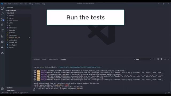Split the terminal panel
The width and height of the screenshot is (171, 96).
coord(158,59)
